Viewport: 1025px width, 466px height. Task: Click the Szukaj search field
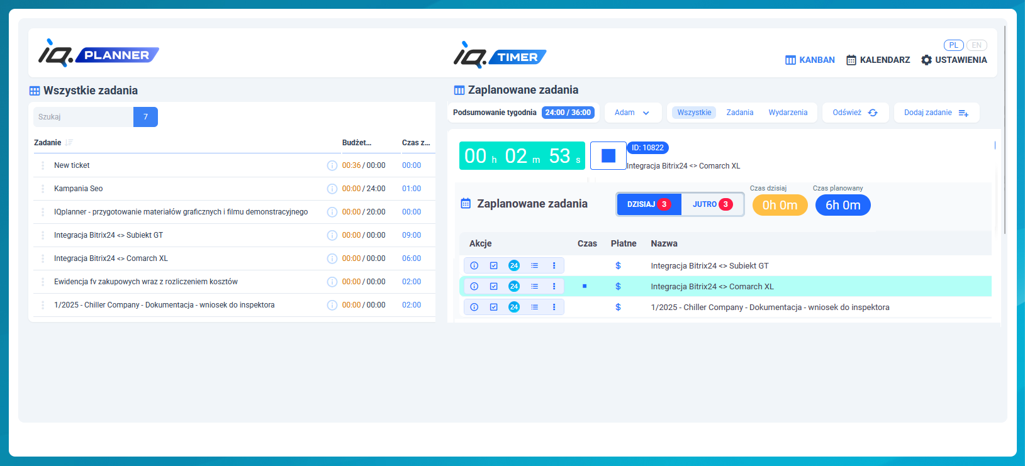[x=83, y=117]
